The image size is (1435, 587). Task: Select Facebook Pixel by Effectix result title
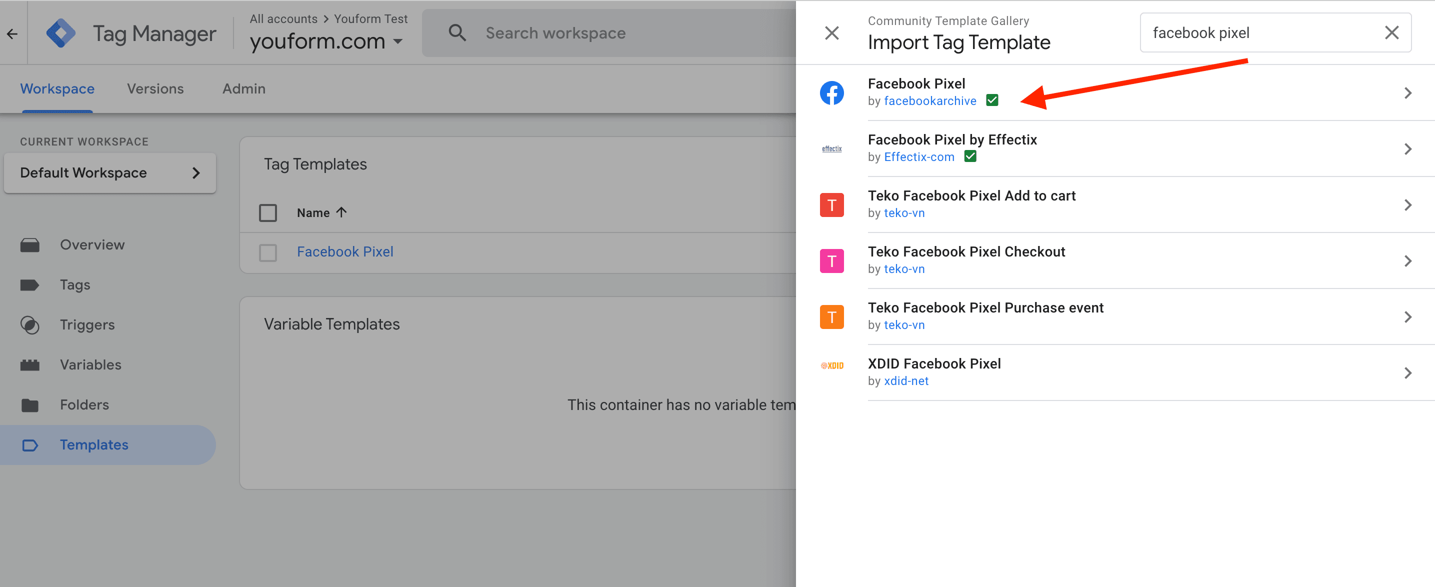pyautogui.click(x=952, y=140)
